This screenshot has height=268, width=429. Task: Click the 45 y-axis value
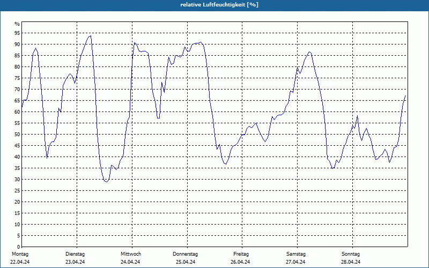[x=17, y=145]
